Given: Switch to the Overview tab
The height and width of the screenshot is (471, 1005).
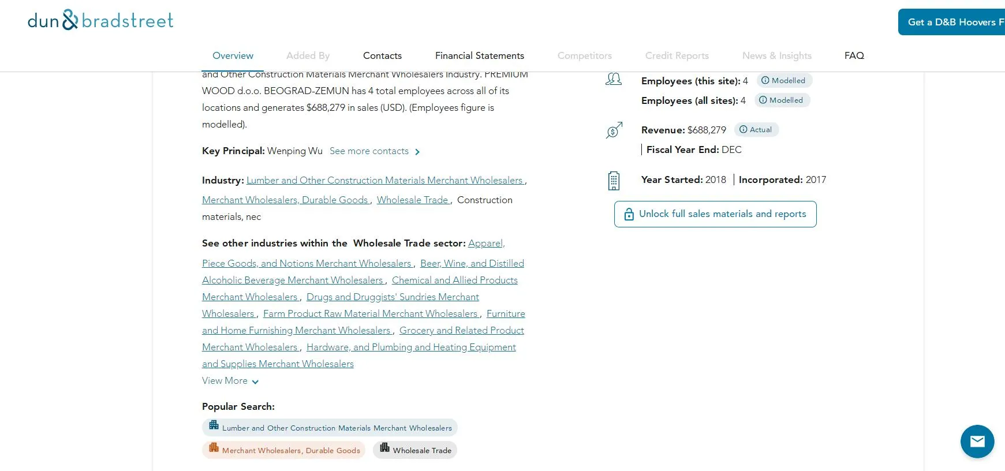Looking at the screenshot, I should tap(233, 55).
